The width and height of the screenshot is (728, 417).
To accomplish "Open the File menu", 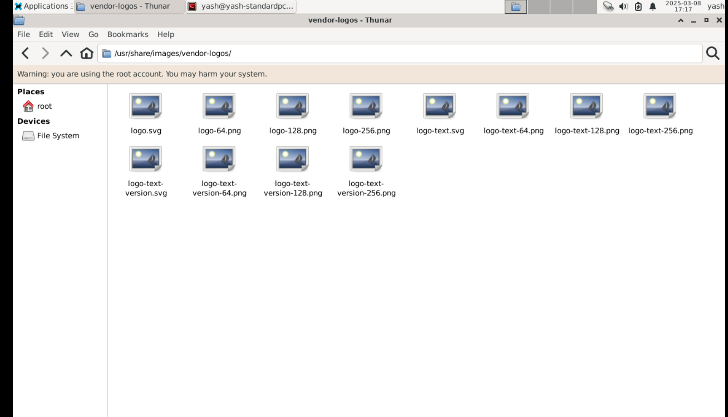I will click(x=23, y=34).
